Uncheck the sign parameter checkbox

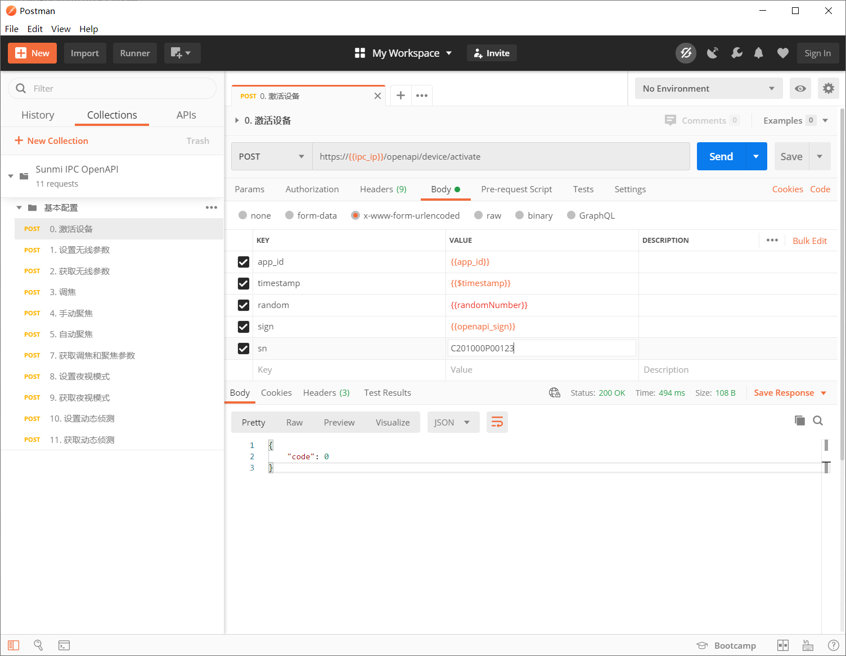click(244, 327)
